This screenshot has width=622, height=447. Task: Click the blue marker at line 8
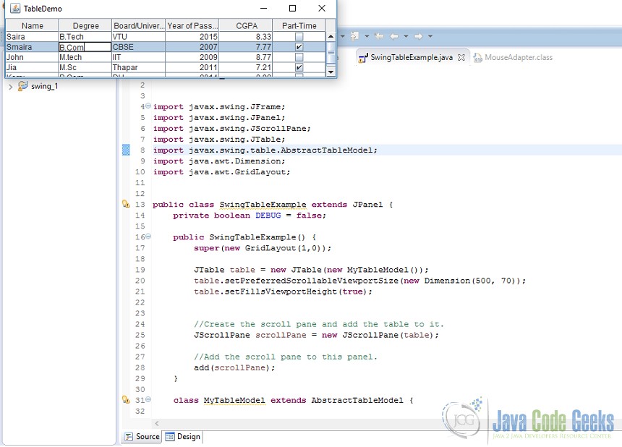tap(126, 150)
